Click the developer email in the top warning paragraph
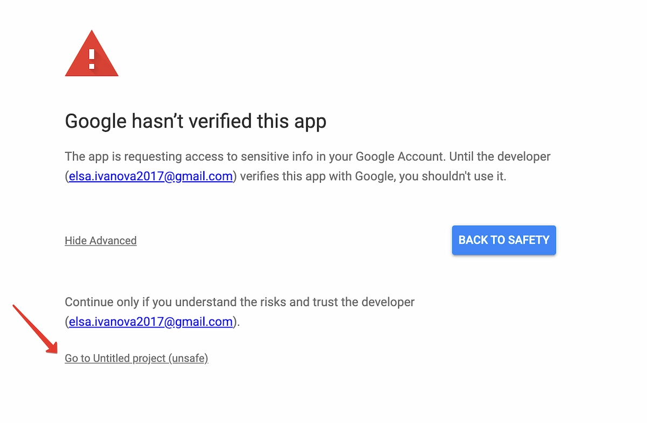Viewport: 647px width, 423px height. [x=151, y=176]
